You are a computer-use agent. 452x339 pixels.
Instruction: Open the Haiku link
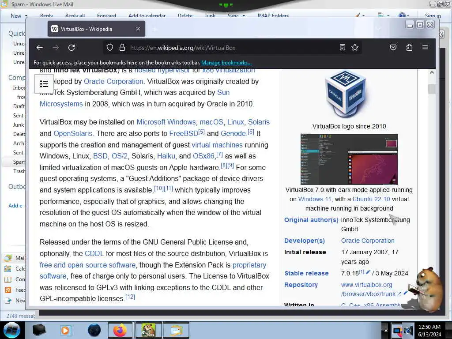click(x=166, y=156)
